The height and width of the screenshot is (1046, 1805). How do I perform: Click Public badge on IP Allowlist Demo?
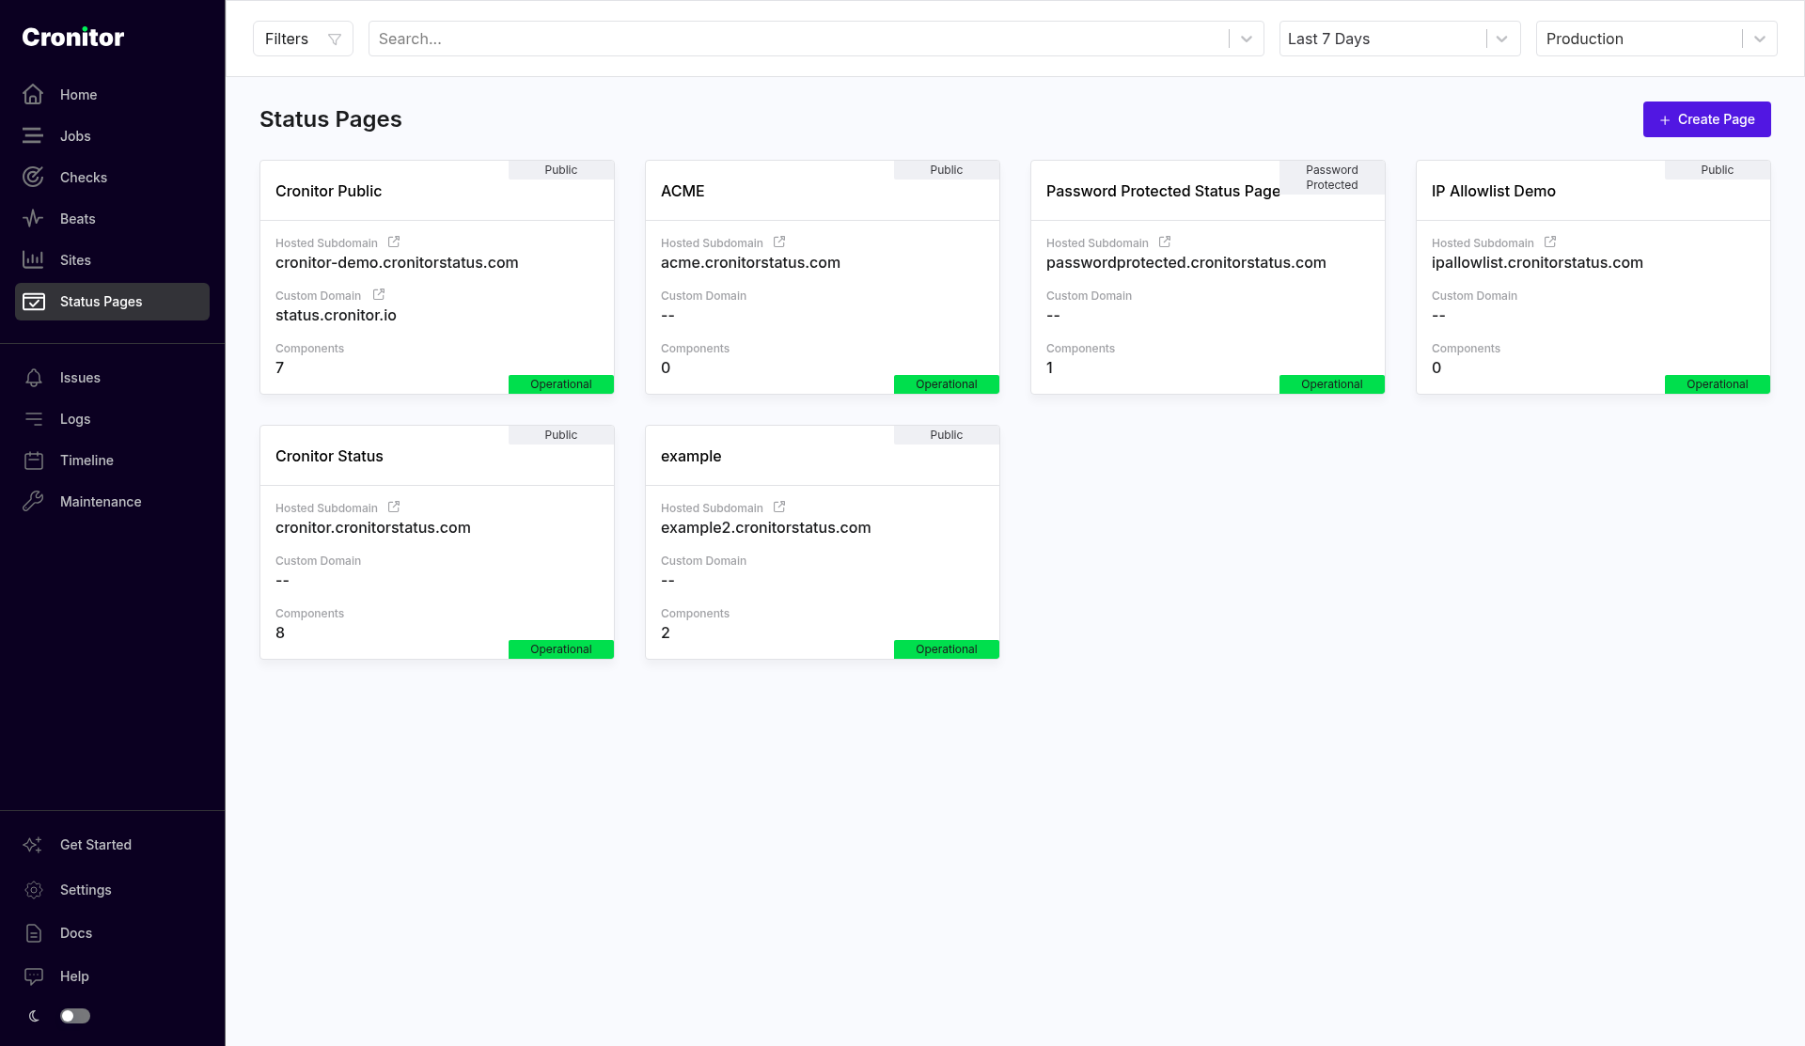(1717, 170)
